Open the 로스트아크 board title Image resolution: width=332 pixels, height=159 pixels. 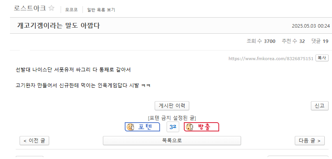coord(30,8)
